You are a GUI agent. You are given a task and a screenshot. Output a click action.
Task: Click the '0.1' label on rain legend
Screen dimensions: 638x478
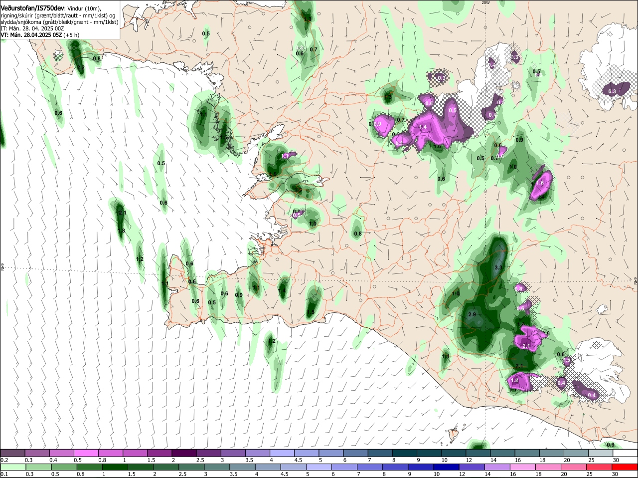[x=4, y=474]
